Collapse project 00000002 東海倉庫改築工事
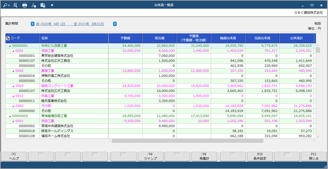The image size is (328, 169). pos(10,116)
